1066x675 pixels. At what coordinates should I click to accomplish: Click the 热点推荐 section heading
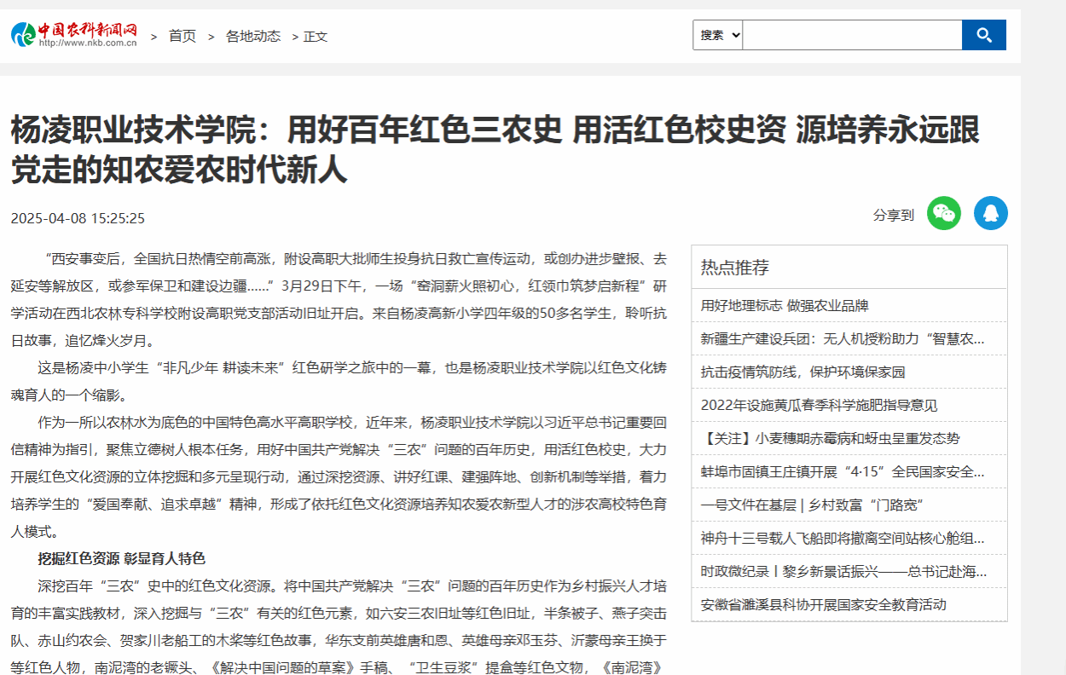coord(734,268)
